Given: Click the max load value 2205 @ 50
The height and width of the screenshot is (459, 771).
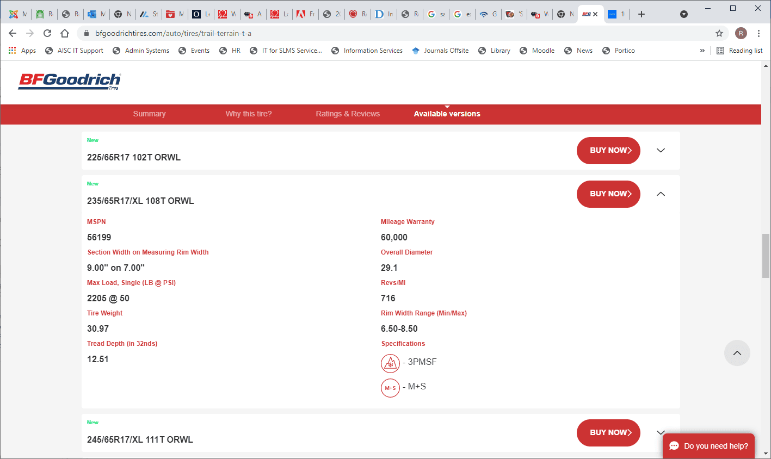Looking at the screenshot, I should (x=108, y=299).
